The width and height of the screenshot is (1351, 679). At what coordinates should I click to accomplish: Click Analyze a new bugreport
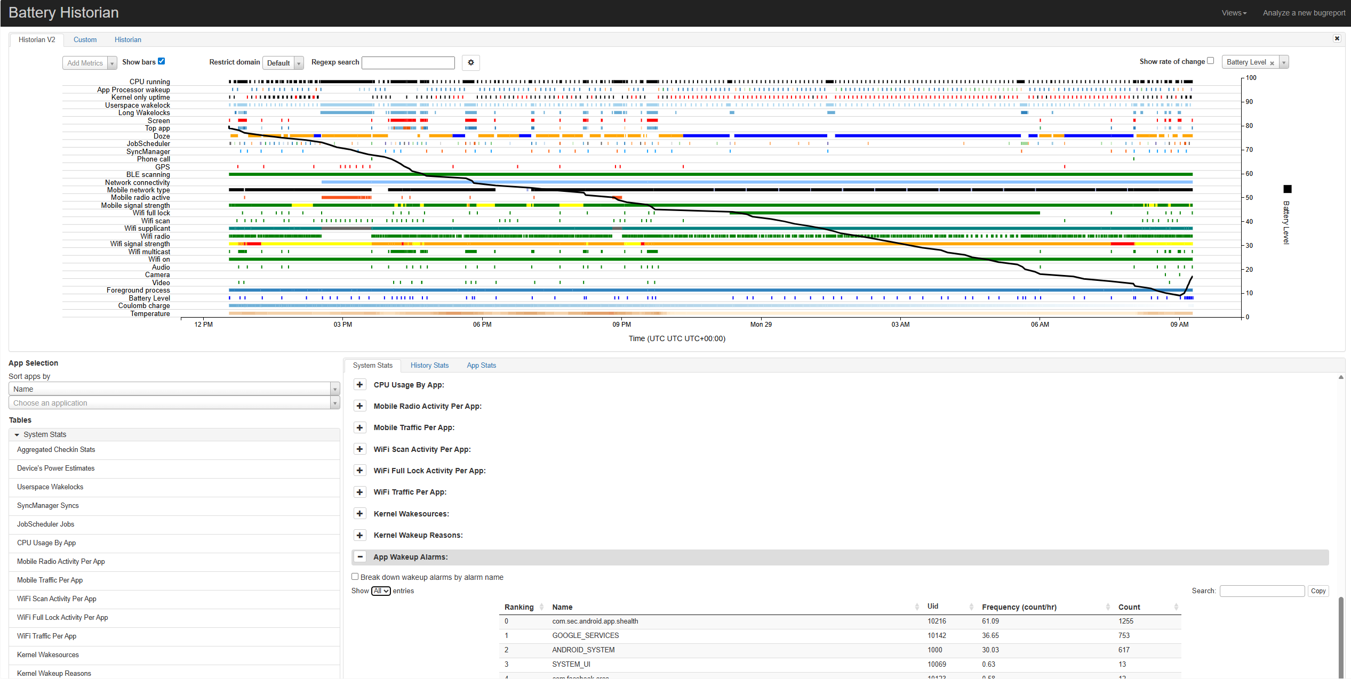pyautogui.click(x=1304, y=12)
